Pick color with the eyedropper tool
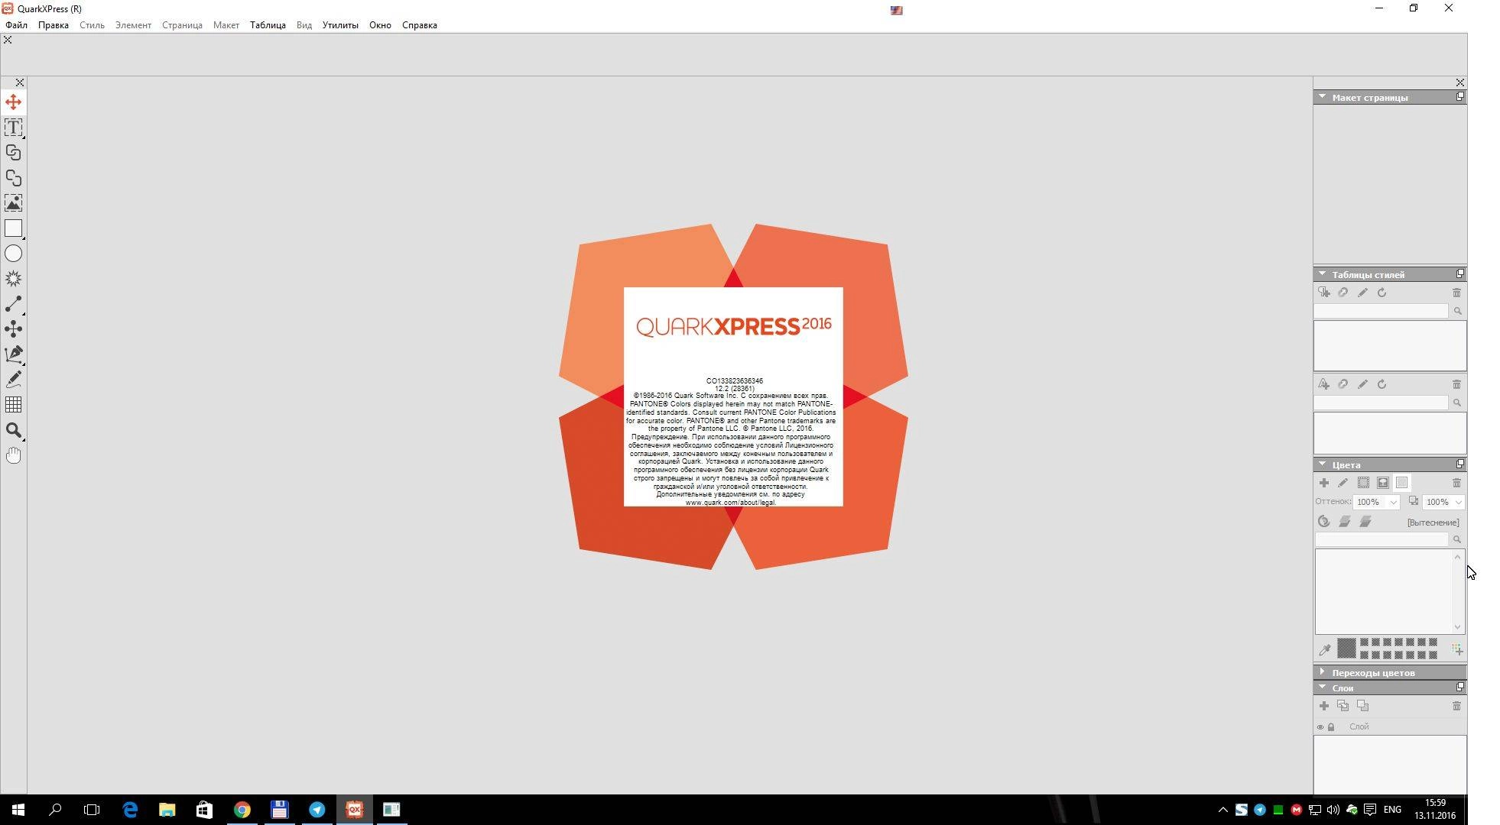The image size is (1500, 825). (x=1325, y=650)
